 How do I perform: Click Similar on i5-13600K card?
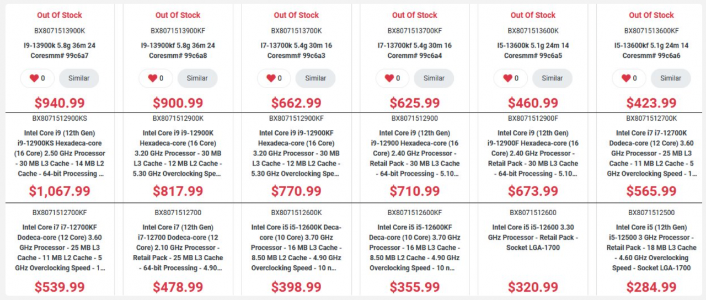tap(552, 78)
